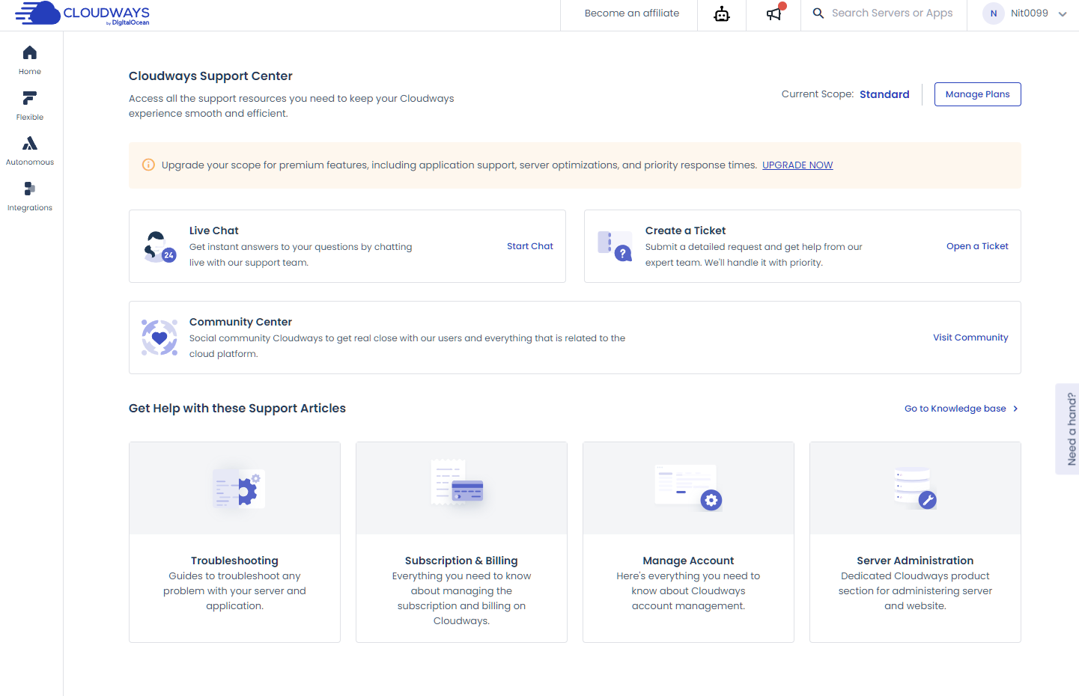Open the Home sidebar icon
This screenshot has height=696, width=1079.
pyautogui.click(x=30, y=52)
